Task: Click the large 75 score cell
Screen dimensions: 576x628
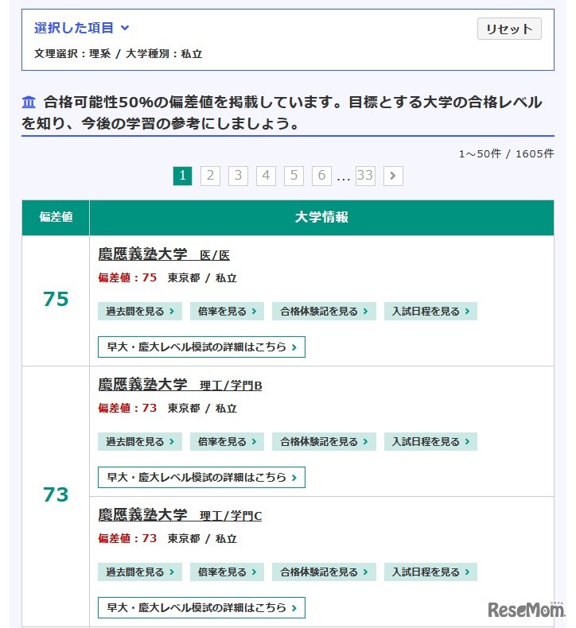Action: tap(56, 299)
